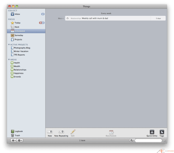Select the Scheduled label
This screenshot has height=153, width=174.
20,31
